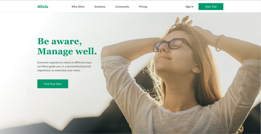Open the Why Alivio menu item
This screenshot has height=134, width=261.
pos(78,7)
